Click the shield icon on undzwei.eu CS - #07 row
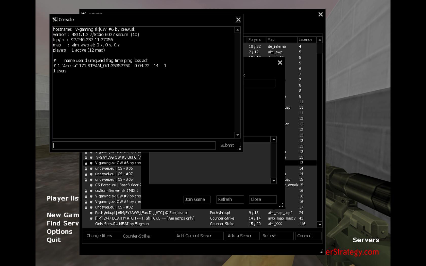 click(x=91, y=174)
